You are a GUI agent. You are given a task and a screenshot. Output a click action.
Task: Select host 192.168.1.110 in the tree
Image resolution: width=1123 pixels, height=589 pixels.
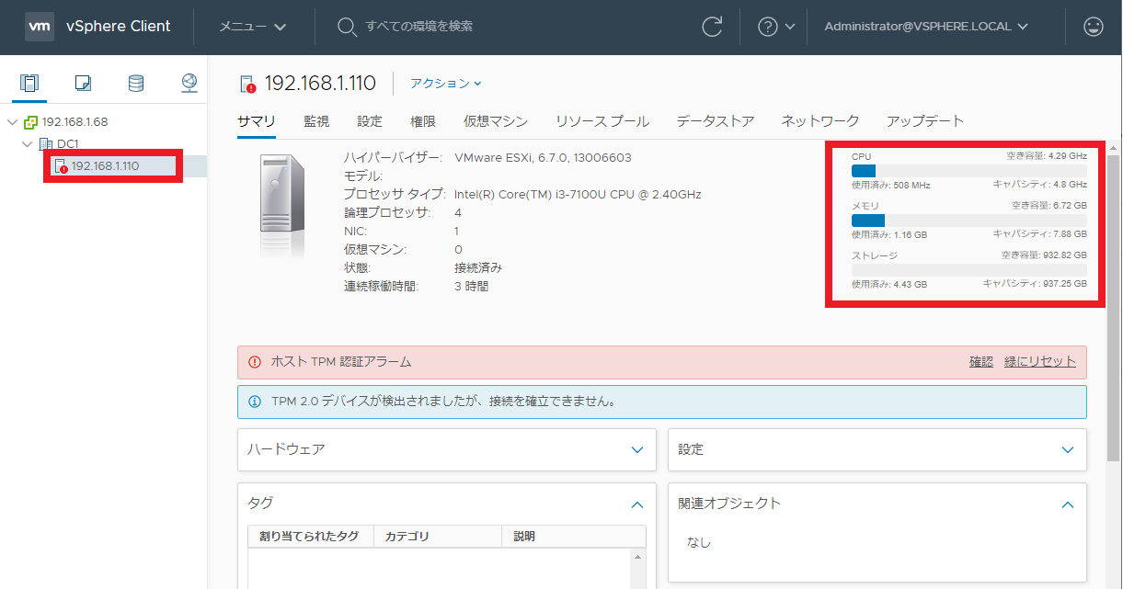tap(105, 166)
